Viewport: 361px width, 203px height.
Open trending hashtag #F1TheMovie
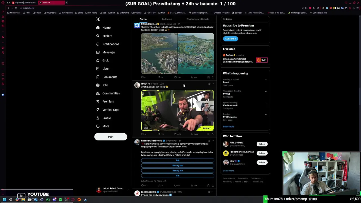[230, 117]
